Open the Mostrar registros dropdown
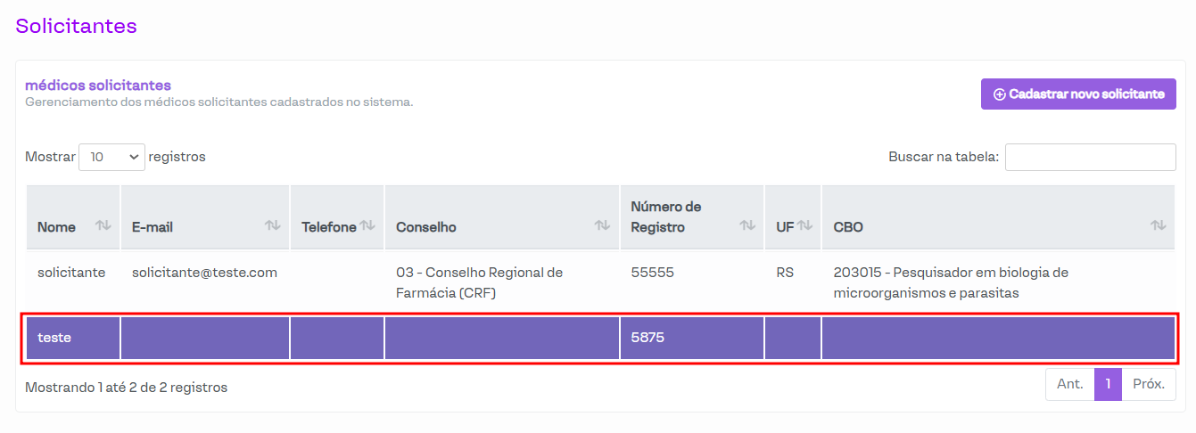 111,157
